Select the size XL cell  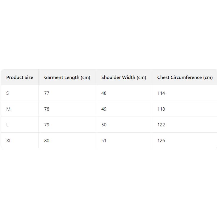click(x=9, y=141)
